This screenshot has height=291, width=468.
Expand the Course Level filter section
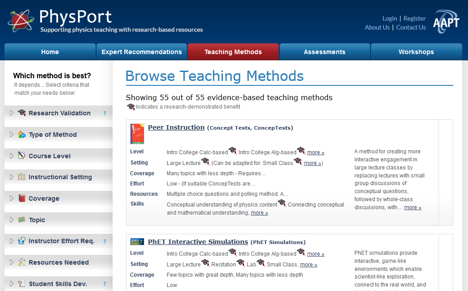pyautogui.click(x=12, y=156)
